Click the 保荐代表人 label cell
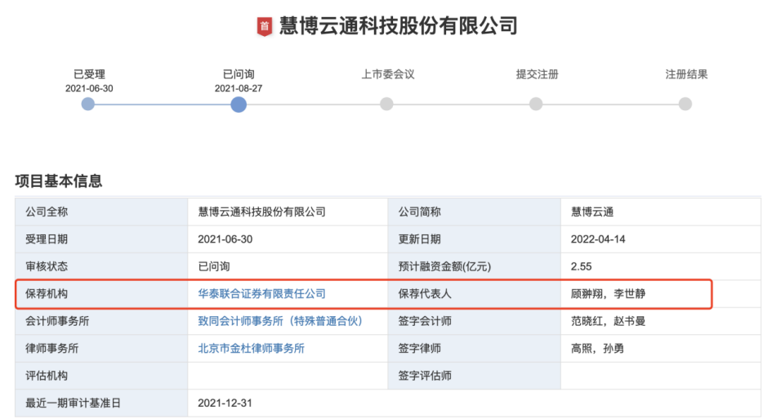The image size is (772, 419). coord(474,294)
